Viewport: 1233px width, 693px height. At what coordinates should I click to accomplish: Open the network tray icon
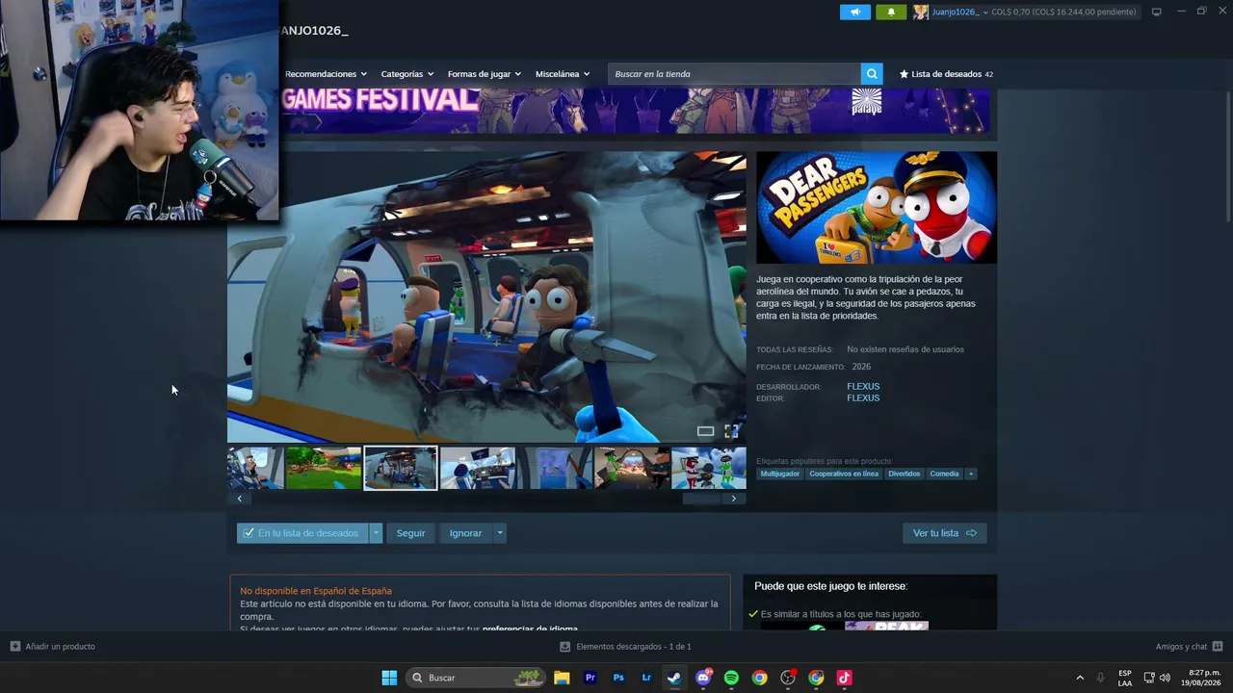click(1149, 678)
